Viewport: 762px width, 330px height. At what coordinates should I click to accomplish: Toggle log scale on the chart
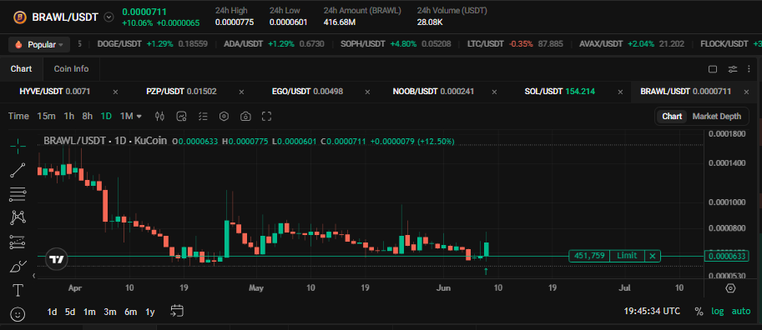(717, 312)
